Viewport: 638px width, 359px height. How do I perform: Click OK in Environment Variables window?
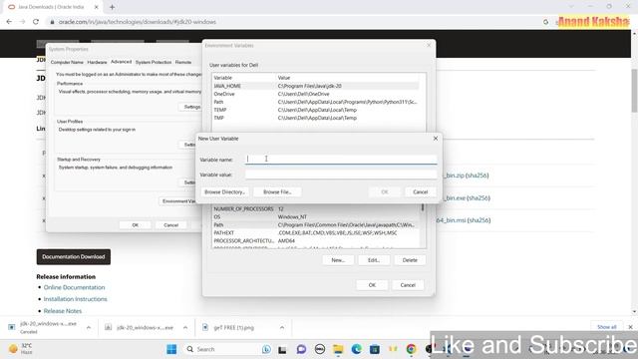[372, 285]
